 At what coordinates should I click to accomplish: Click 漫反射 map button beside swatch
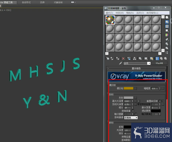click(136, 88)
